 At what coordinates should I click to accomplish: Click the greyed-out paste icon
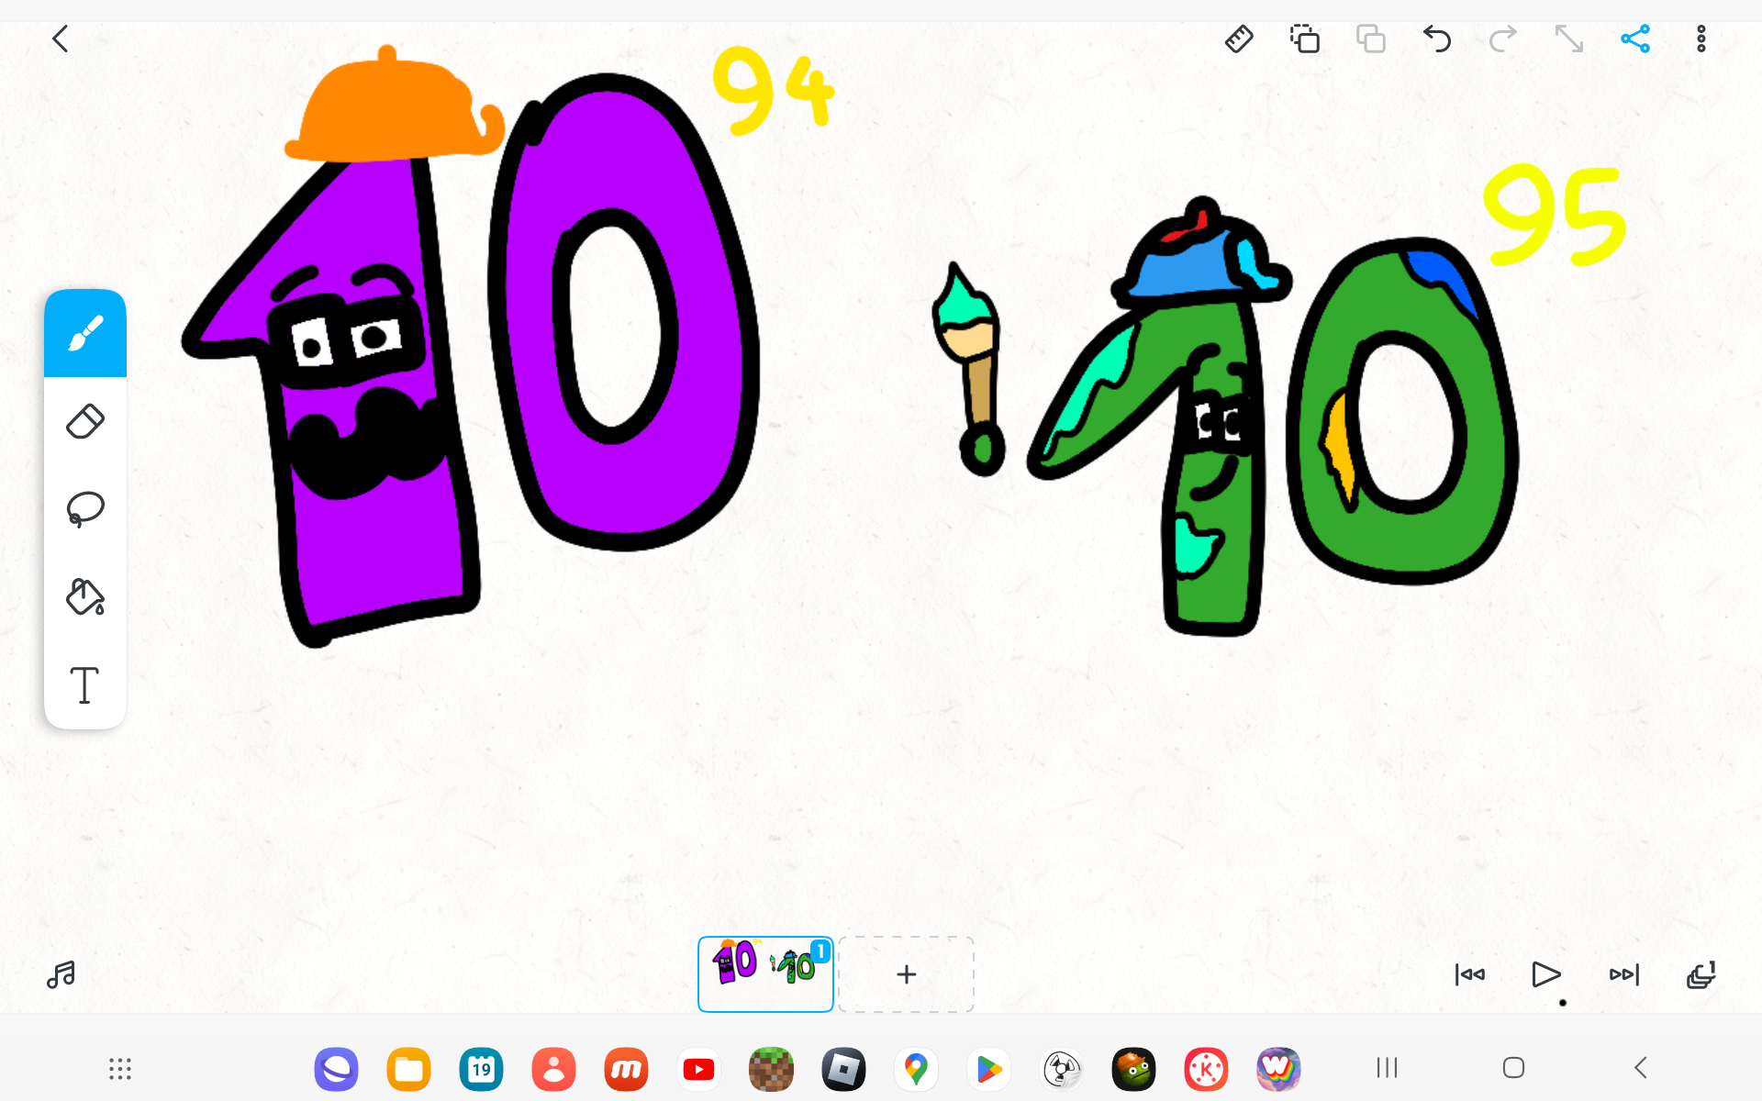point(1371,39)
